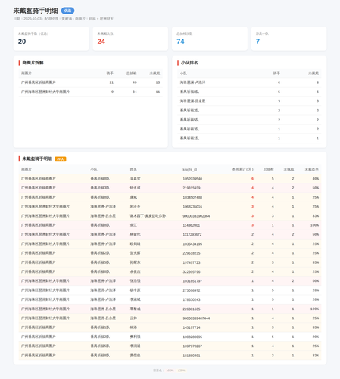This screenshot has height=379, width=340.
Task: Click the 未戴盔骑手明细 table section heading
Action: click(37, 158)
